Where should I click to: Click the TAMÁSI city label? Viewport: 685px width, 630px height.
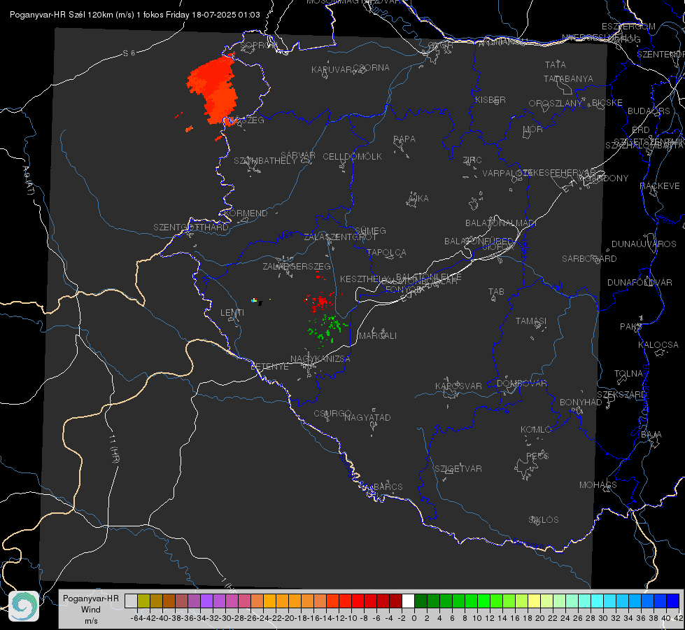tap(531, 321)
